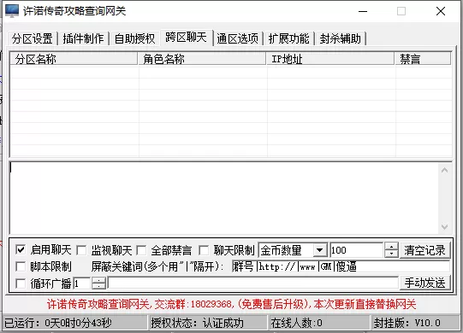Click the limit amount field showing 100

[357, 250]
